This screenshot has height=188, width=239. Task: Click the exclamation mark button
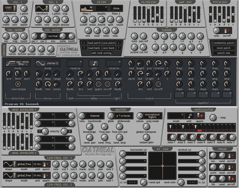84,48
